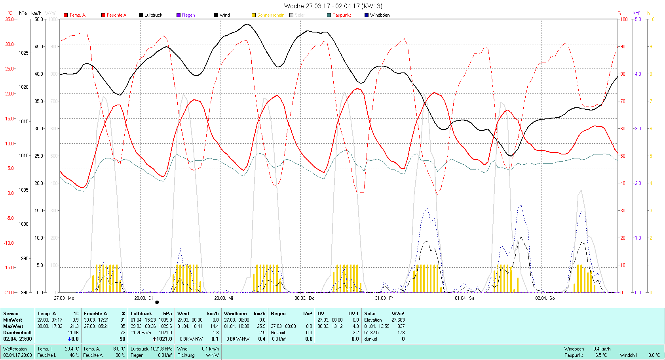This screenshot has height=360, width=665.
Task: Click the % axis unit label at right
Action: pyautogui.click(x=620, y=13)
